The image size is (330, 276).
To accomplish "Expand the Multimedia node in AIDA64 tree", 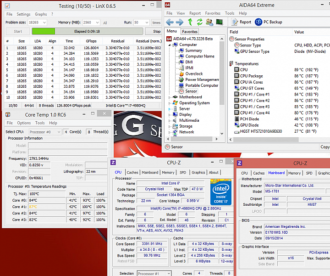I will [x=170, y=121].
